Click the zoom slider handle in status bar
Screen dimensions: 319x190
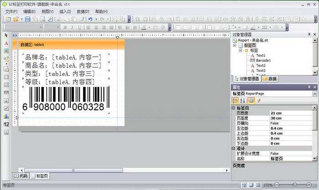(x=294, y=185)
